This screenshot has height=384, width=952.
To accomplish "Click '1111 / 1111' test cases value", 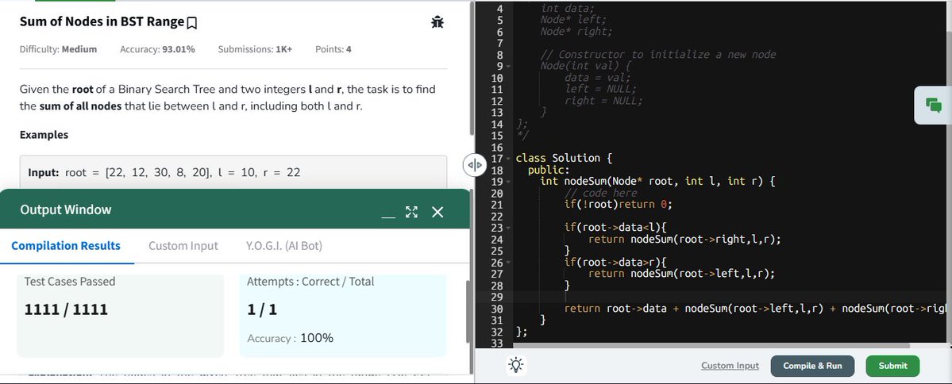I will [x=66, y=309].
